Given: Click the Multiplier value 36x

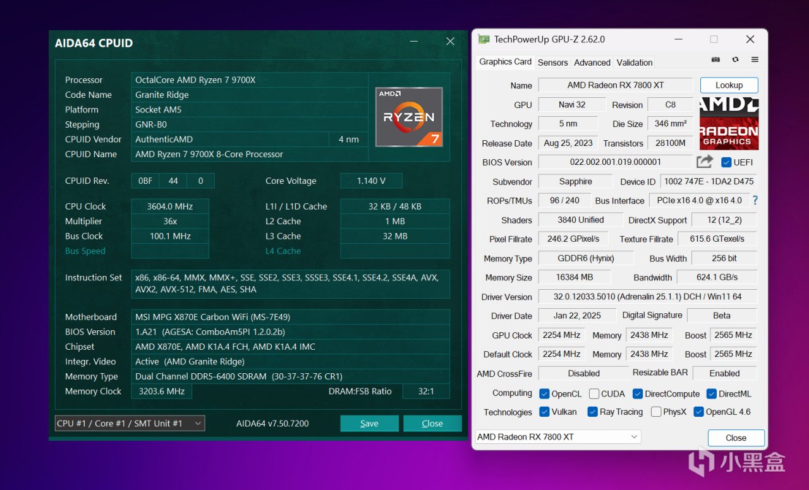Looking at the screenshot, I should click(170, 221).
